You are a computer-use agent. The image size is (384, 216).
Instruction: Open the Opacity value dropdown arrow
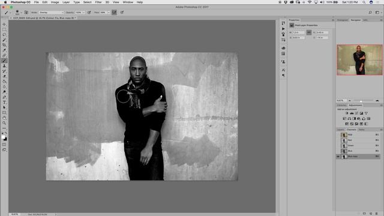pos(83,13)
